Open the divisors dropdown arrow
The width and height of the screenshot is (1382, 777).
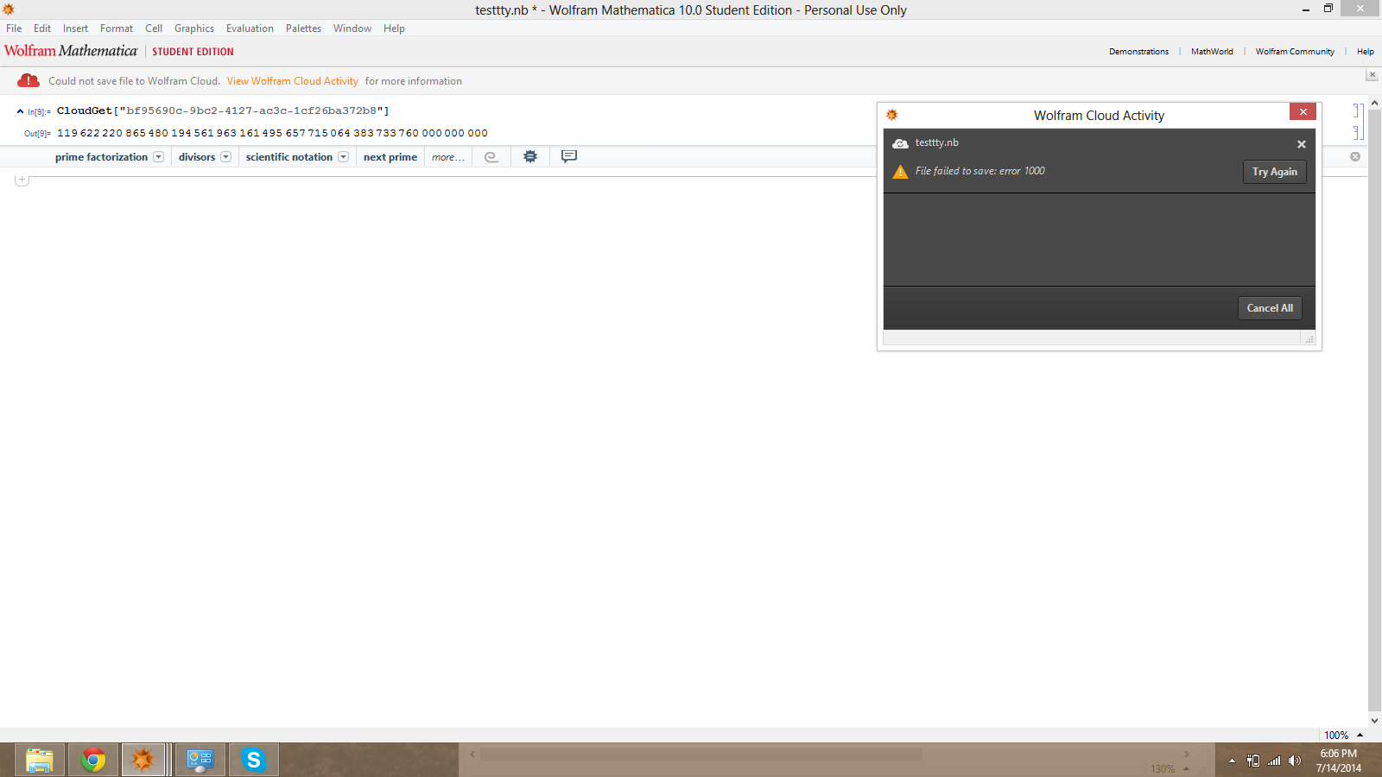click(225, 157)
